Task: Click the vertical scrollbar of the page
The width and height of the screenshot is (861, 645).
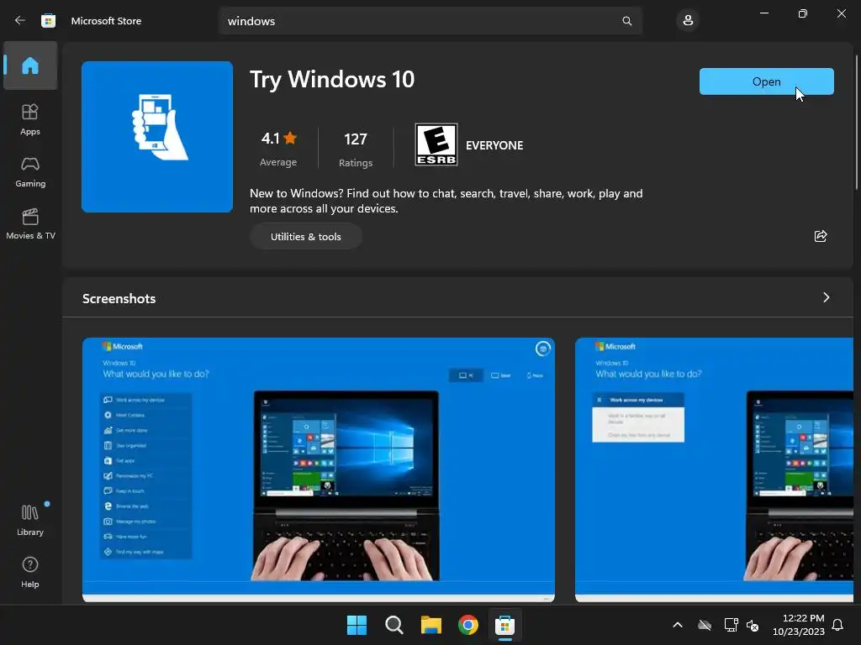Action: (x=857, y=123)
